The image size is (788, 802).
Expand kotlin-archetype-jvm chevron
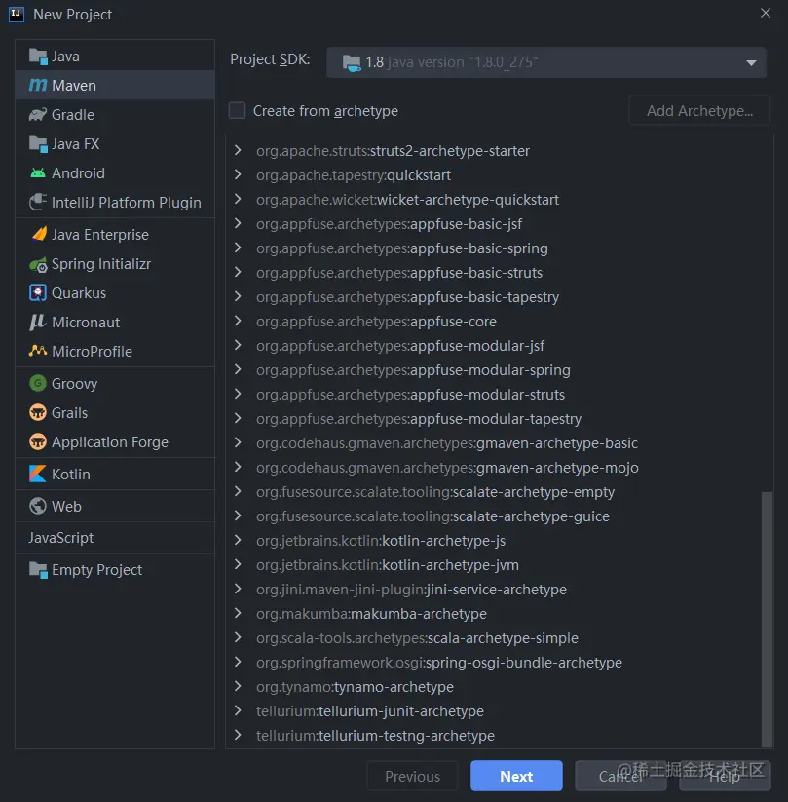pos(238,564)
